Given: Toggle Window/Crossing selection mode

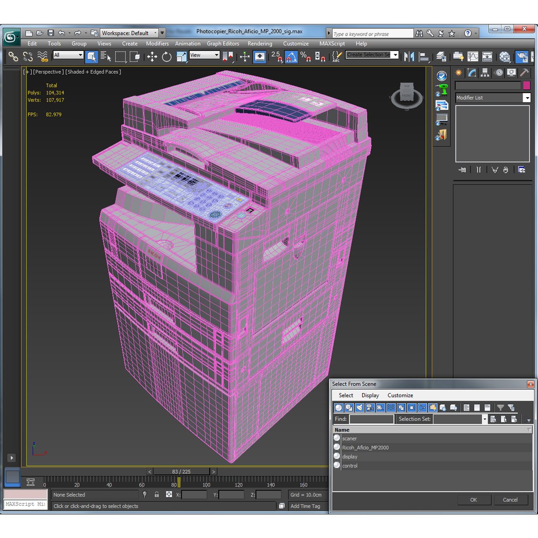Looking at the screenshot, I should point(135,56).
